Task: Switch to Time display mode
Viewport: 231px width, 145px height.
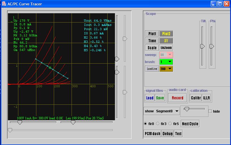Action: coord(152,41)
